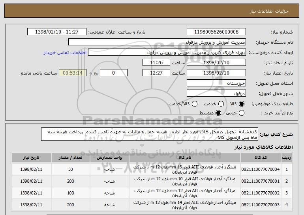
Task: Click the 12 mm AII rebar item name
Action: tap(185, 193)
